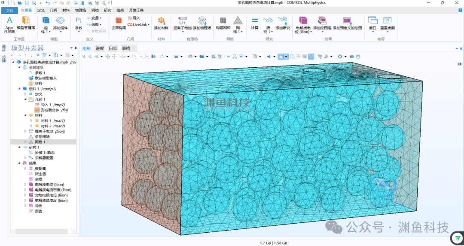The image size is (464, 246).
Task: Click the Print icon in graphics toolbar
Action: tap(358, 57)
